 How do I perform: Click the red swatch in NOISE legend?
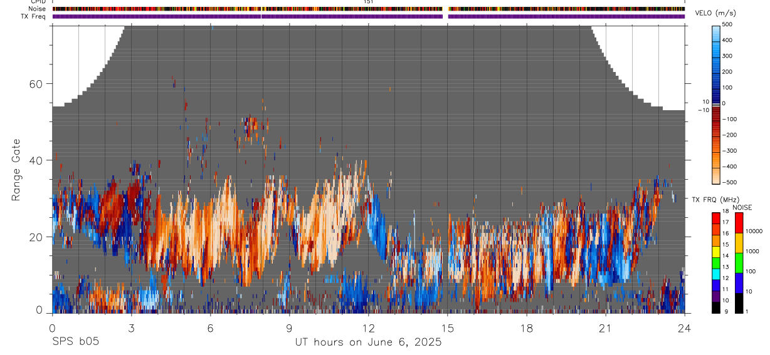click(739, 223)
